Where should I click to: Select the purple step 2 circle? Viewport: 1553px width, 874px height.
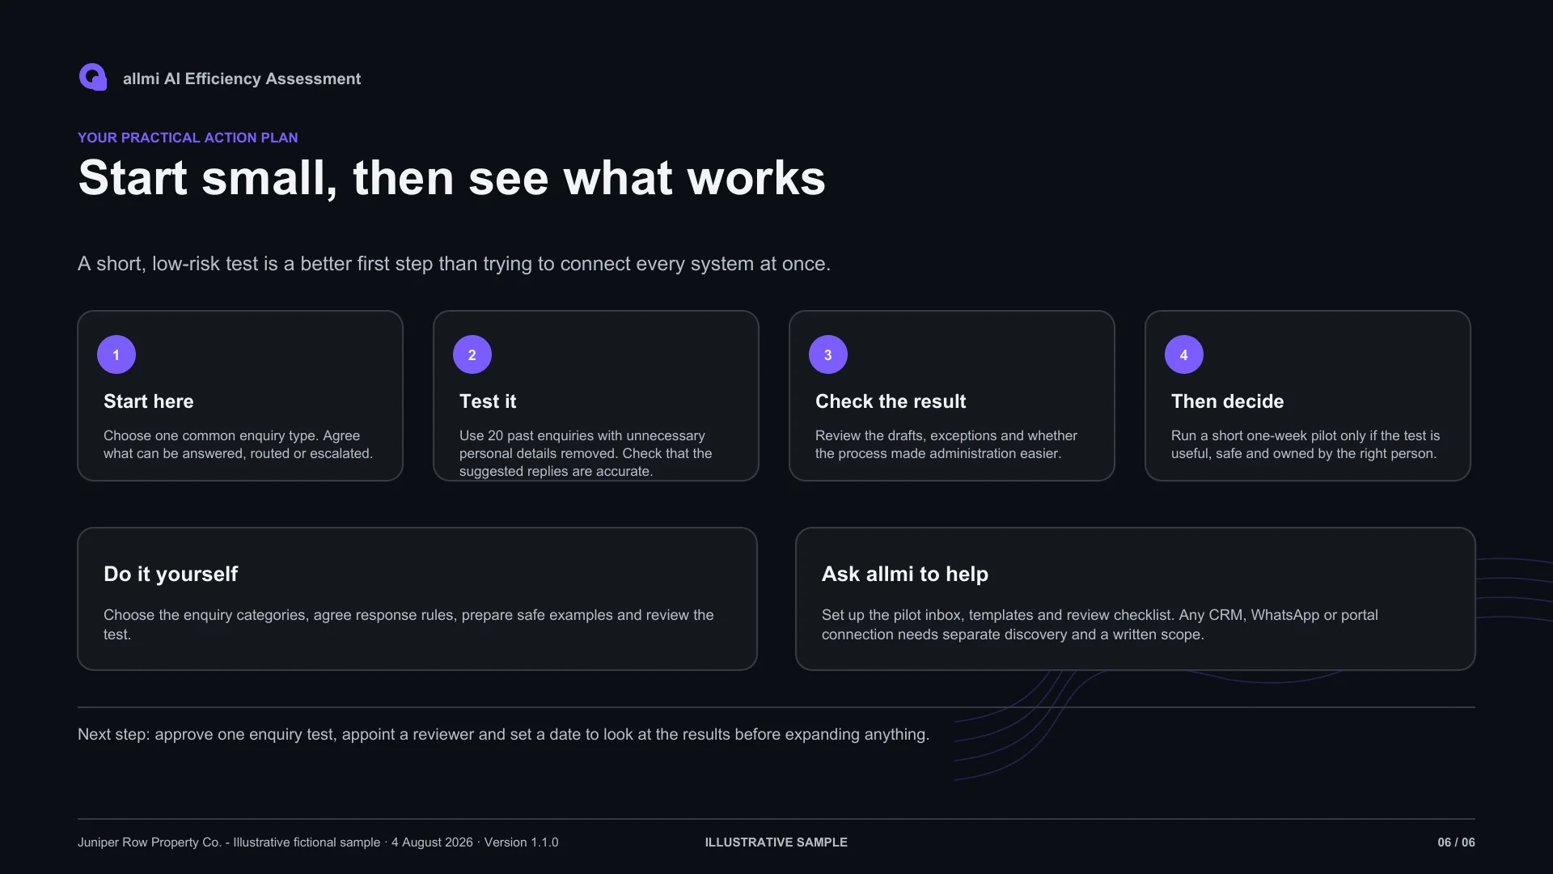tap(472, 354)
